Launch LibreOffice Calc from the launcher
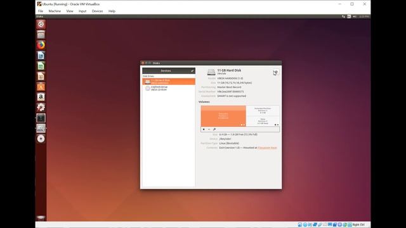 (x=41, y=66)
